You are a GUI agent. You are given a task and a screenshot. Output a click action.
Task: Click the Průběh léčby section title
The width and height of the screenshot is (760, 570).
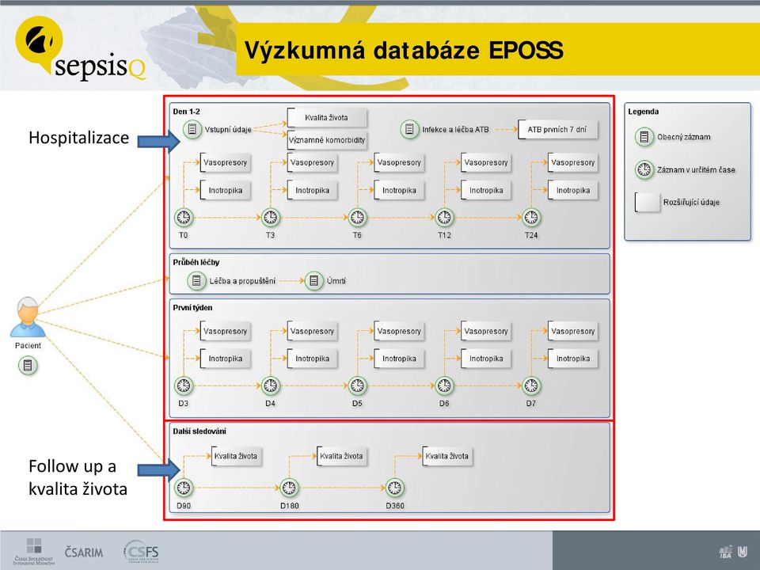click(196, 262)
